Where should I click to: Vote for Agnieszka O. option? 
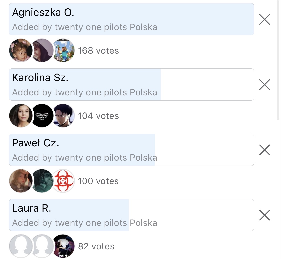[x=131, y=19]
